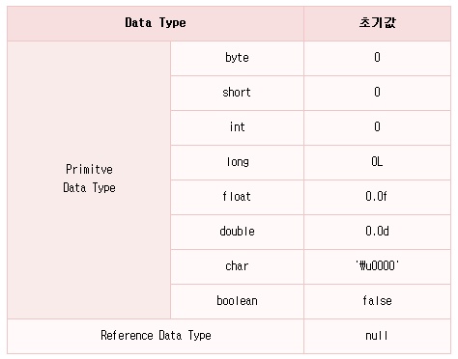This screenshot has height=359, width=458.
Task: Click the 0L value cell
Action: (x=377, y=162)
